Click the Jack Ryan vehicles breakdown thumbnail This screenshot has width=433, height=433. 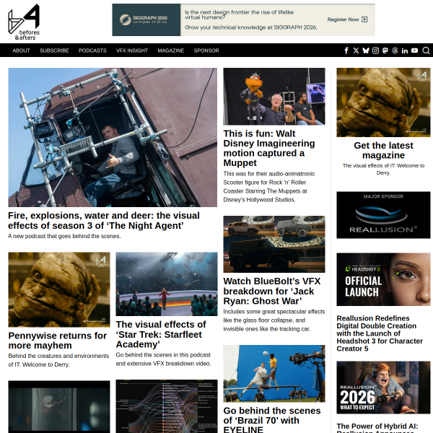(x=274, y=244)
